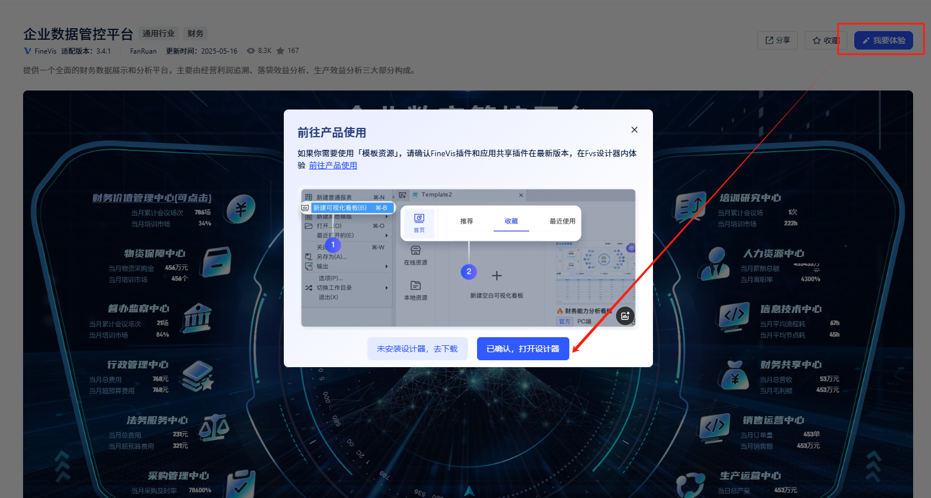Click the 我要体验 button
This screenshot has height=498, width=931.
pos(883,40)
